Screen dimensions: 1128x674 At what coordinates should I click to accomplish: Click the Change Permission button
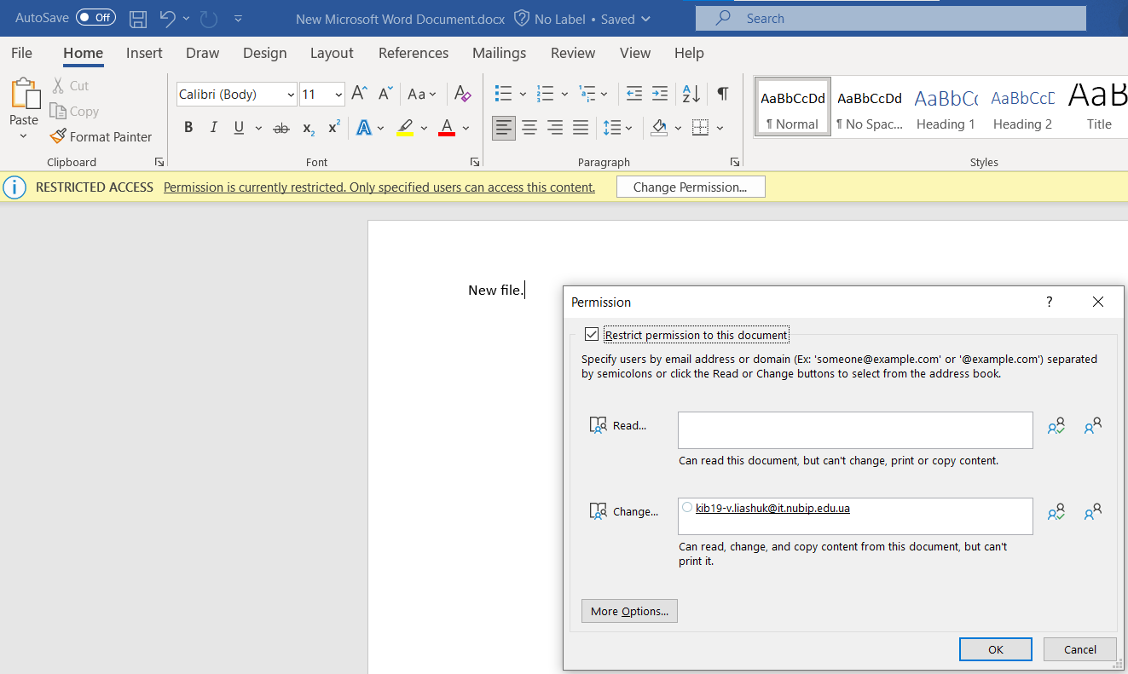click(x=691, y=186)
